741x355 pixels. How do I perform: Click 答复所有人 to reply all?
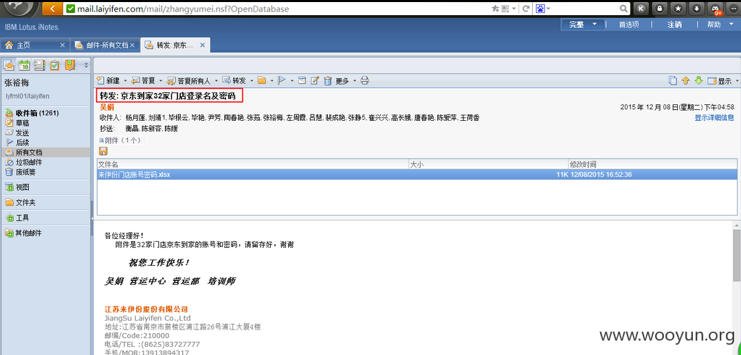pos(188,81)
